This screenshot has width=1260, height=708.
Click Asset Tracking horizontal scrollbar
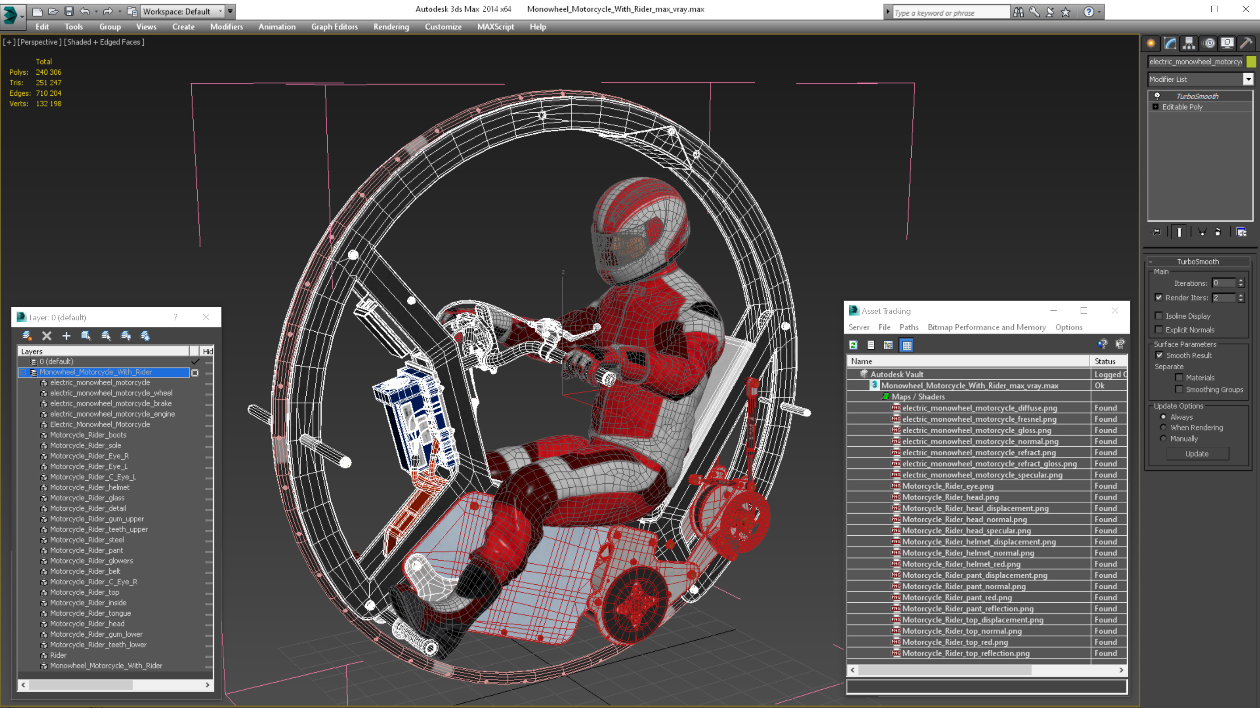pyautogui.click(x=987, y=670)
